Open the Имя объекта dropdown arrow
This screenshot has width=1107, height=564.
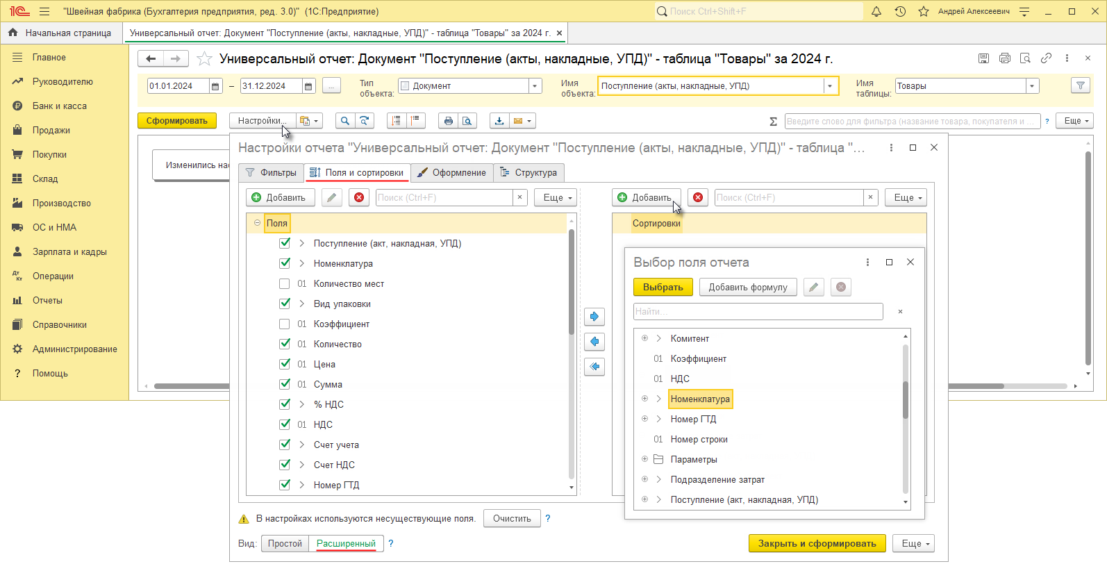[830, 86]
